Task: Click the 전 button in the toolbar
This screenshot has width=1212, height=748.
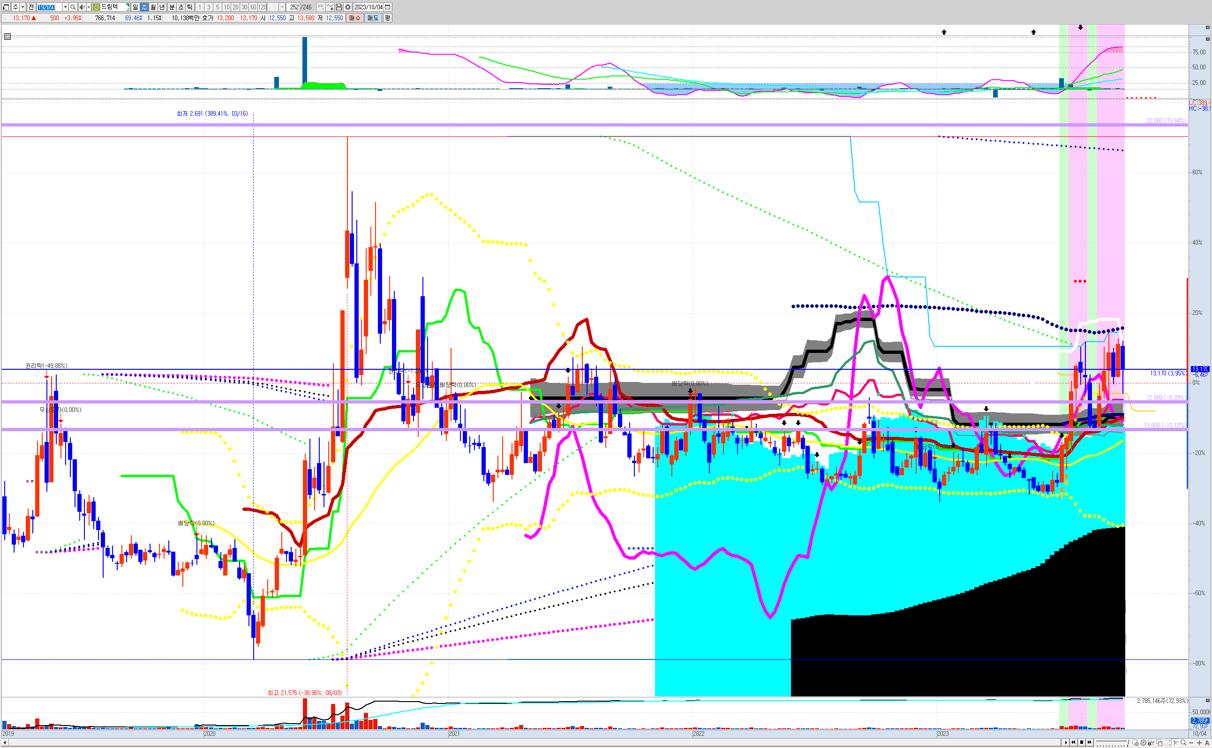Action: coord(31,7)
